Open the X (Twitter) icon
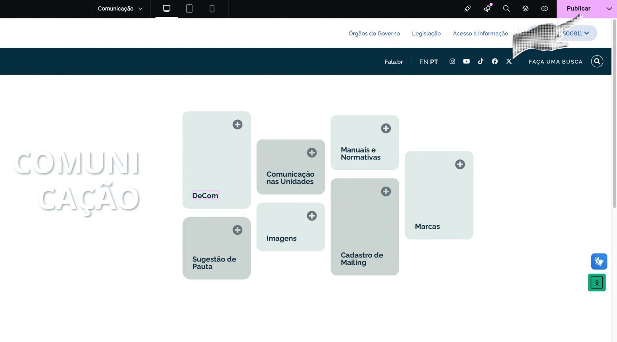This screenshot has height=342, width=617. 509,61
